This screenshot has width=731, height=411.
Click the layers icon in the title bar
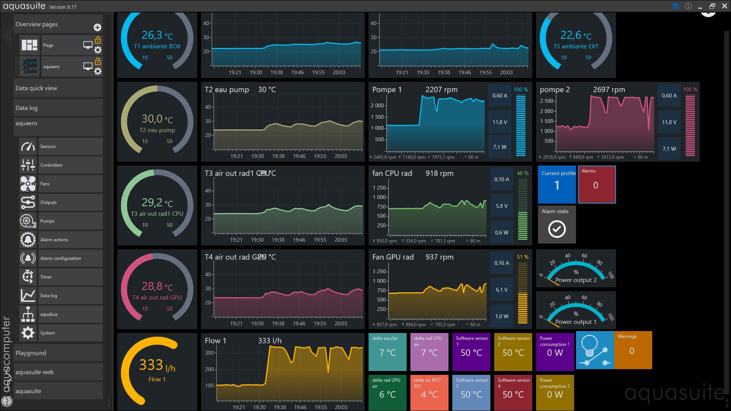[675, 6]
